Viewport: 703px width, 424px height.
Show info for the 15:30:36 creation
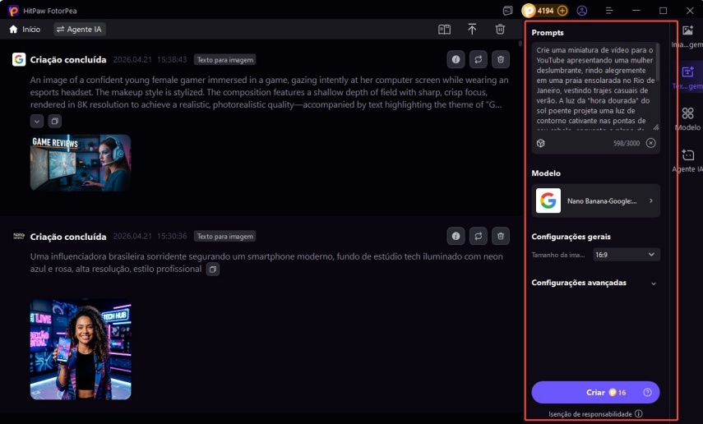tap(456, 236)
